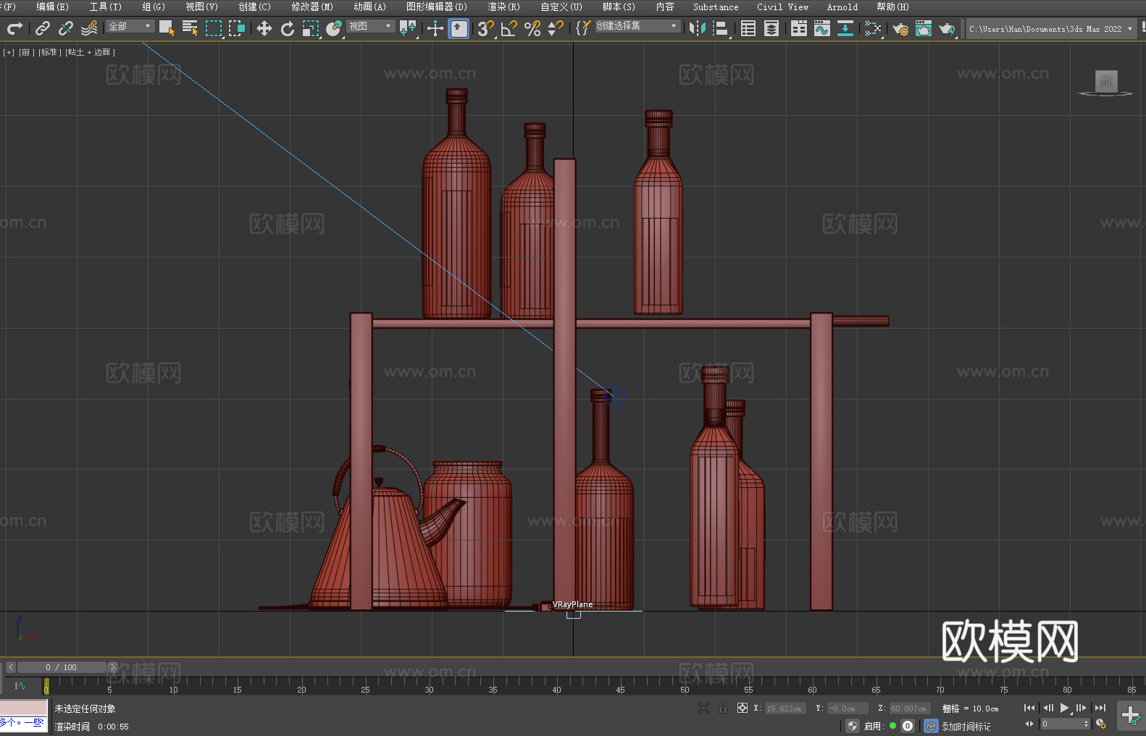Select the Link objects tool
This screenshot has width=1146, height=736.
(43, 28)
